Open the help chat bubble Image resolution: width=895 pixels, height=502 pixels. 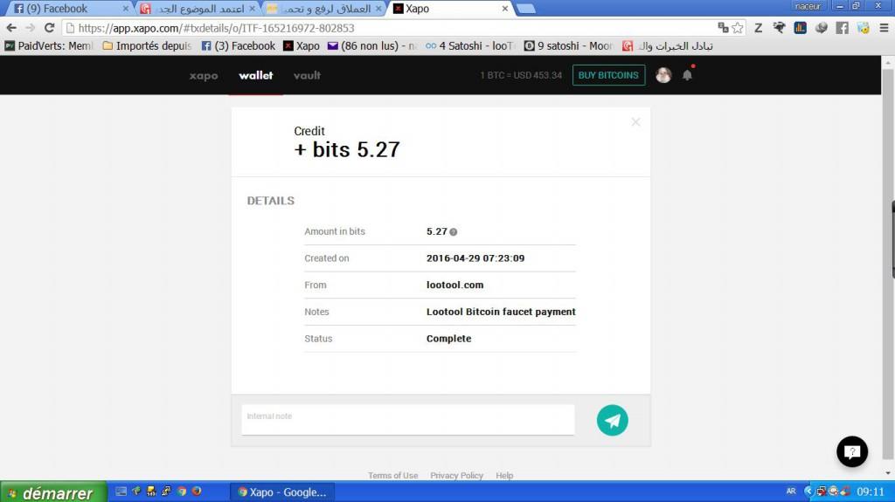pos(852,452)
